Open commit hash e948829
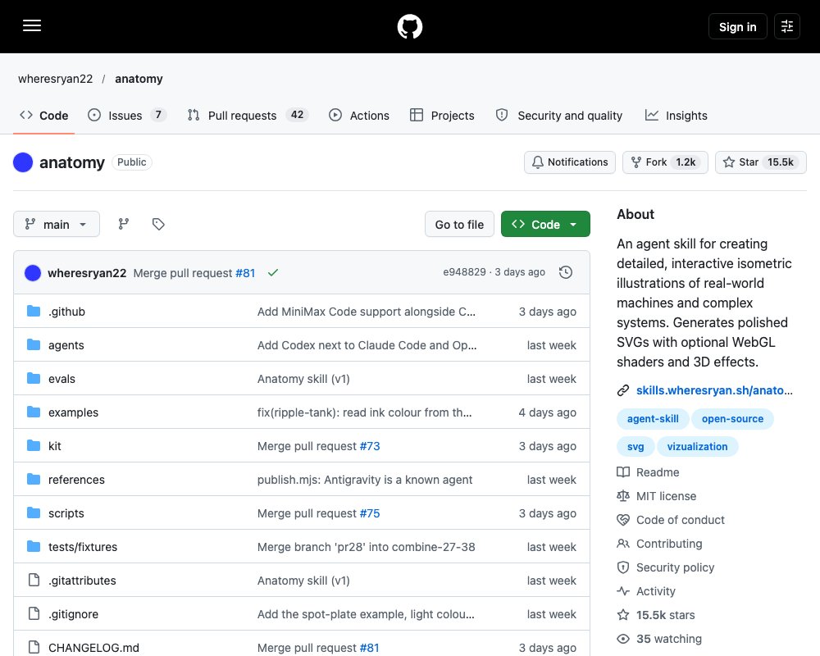Screen dimensions: 820x656 [x=464, y=272]
